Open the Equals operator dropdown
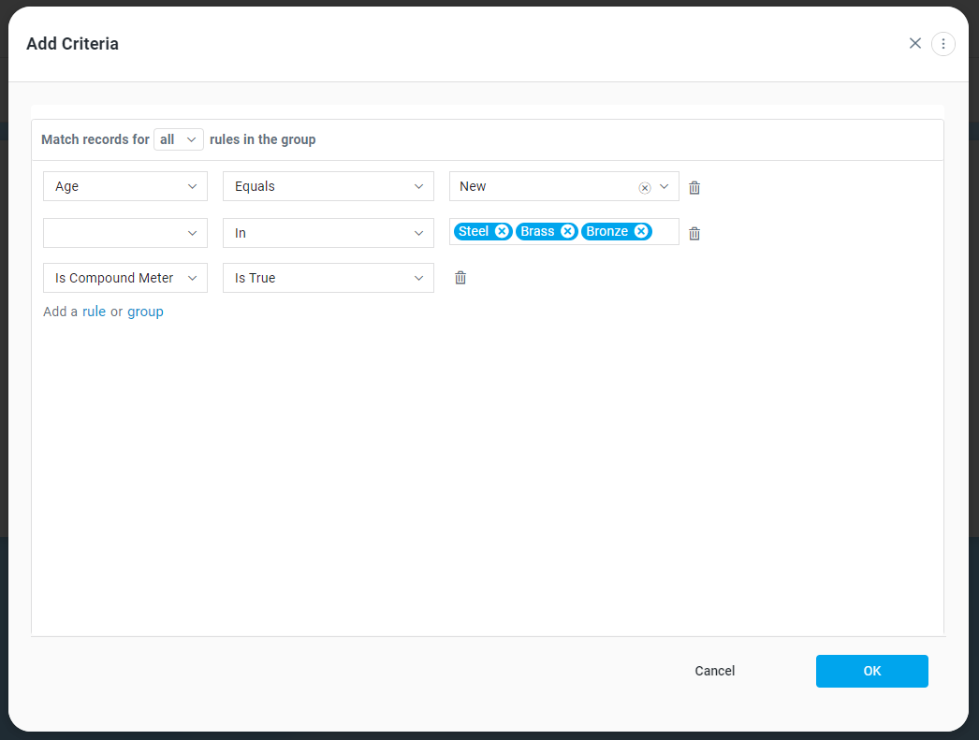Image resolution: width=979 pixels, height=740 pixels. pyautogui.click(x=328, y=186)
